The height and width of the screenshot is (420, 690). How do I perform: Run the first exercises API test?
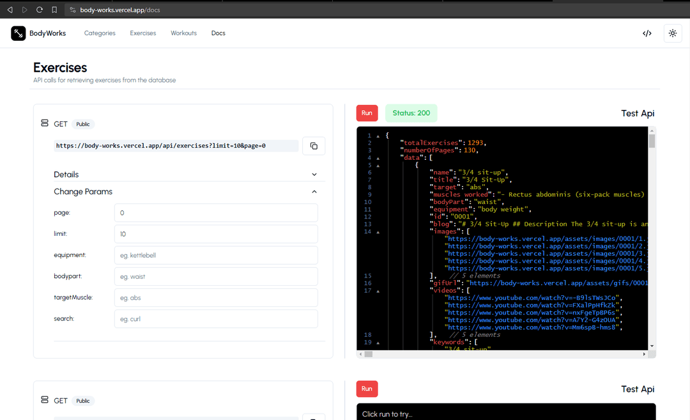click(x=367, y=113)
